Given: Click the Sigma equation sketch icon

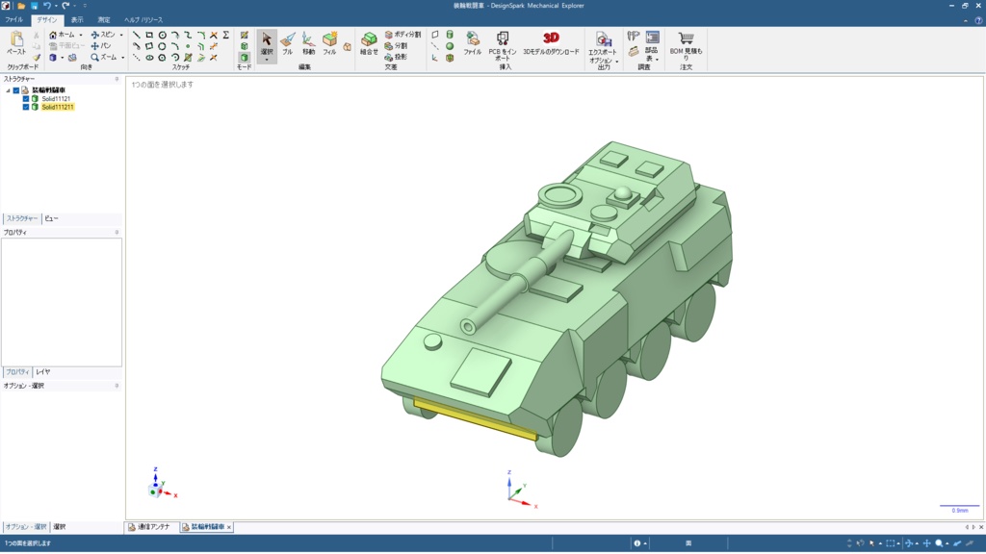Looking at the screenshot, I should [x=225, y=36].
